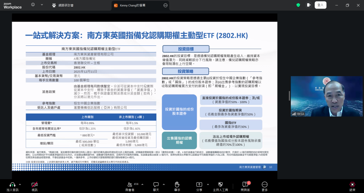Viewport: 364px width, 193px height.
Task: Open the Participants panel
Action: (x=130, y=184)
